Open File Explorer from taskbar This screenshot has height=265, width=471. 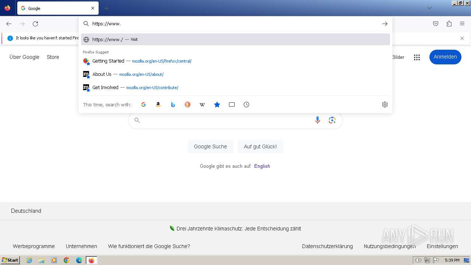point(42,260)
